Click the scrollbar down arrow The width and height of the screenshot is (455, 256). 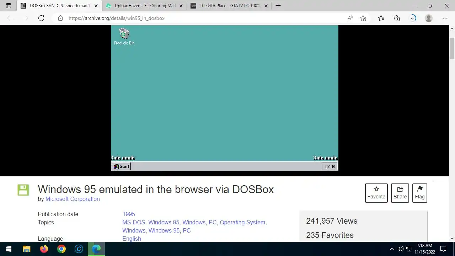point(452,239)
